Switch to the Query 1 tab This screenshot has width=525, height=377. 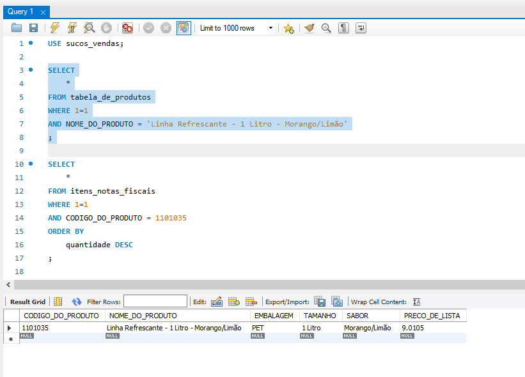(x=20, y=12)
